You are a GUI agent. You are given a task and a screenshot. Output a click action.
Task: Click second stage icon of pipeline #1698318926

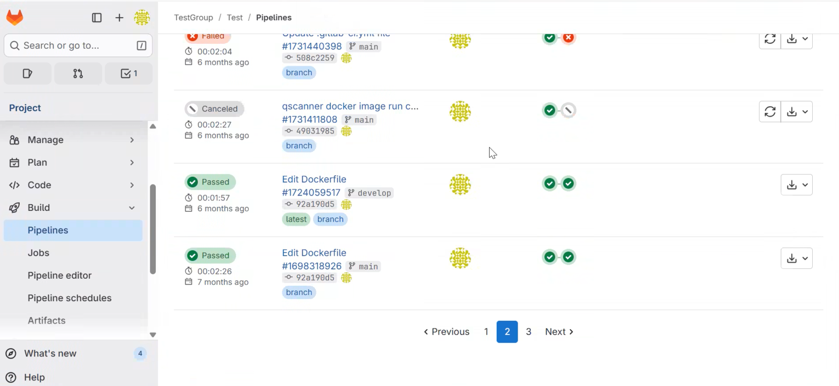pyautogui.click(x=569, y=257)
